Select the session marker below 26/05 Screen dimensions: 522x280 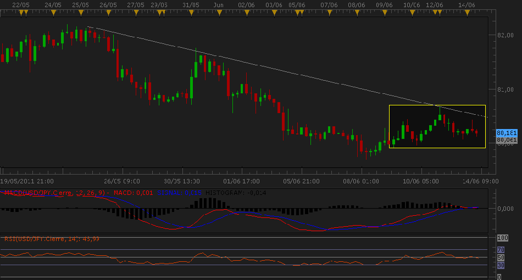click(x=109, y=13)
